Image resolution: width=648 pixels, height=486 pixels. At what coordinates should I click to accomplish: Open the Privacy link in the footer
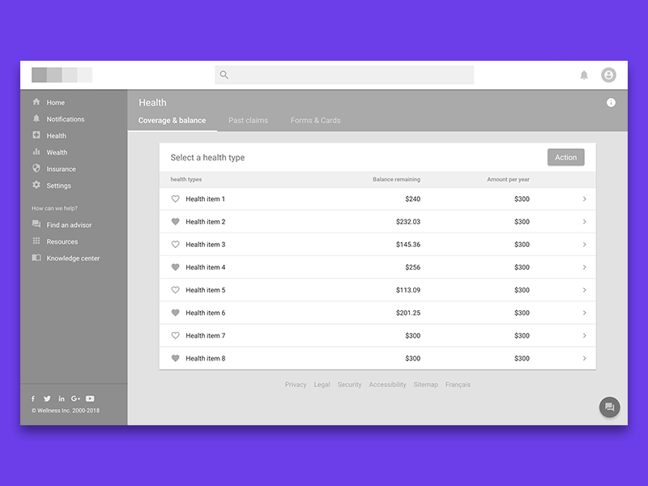[x=296, y=385]
